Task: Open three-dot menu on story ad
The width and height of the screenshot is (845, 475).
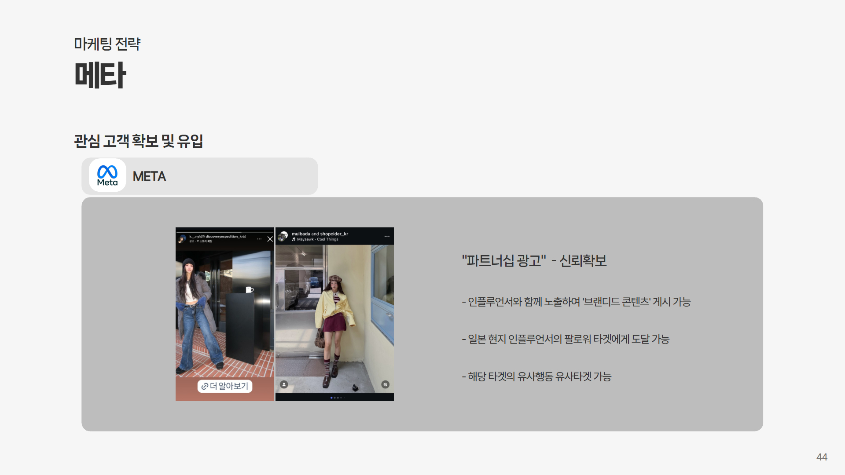Action: coord(259,239)
